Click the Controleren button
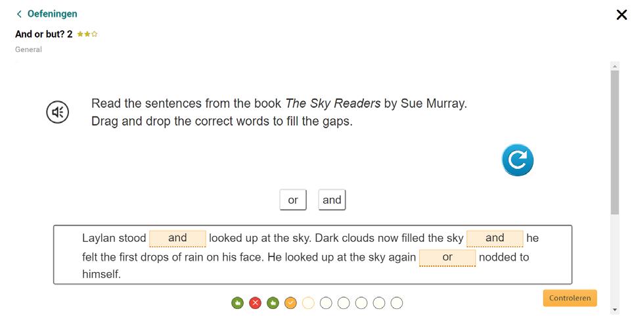 coord(570,298)
